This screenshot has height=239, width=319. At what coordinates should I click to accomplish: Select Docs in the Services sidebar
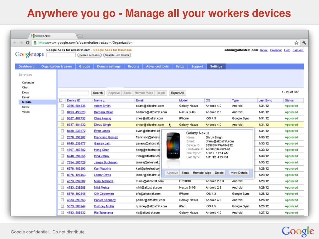click(26, 92)
